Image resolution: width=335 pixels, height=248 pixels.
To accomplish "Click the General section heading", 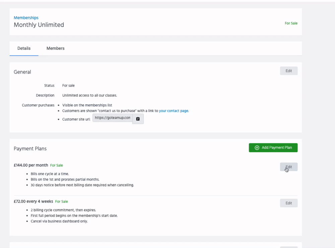I will [22, 72].
